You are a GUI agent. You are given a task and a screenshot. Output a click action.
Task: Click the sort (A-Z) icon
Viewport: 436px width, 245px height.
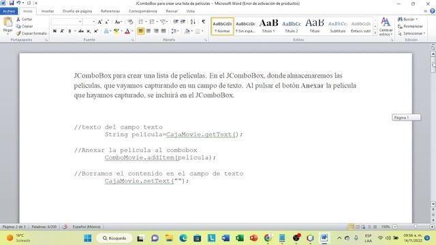tap(193, 22)
